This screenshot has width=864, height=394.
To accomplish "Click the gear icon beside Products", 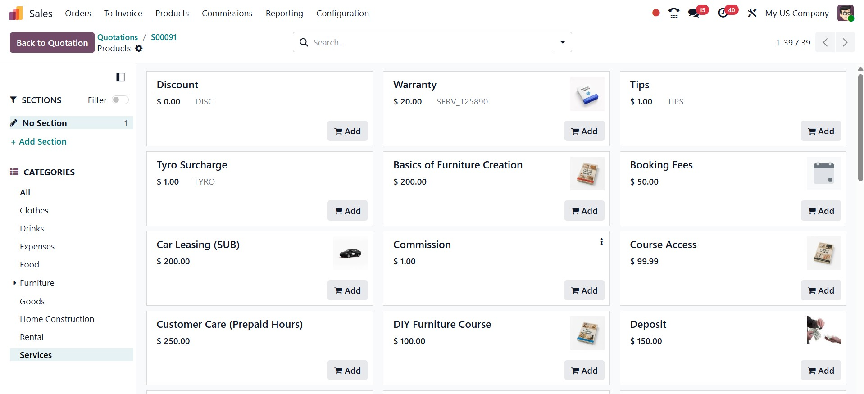I will point(139,48).
